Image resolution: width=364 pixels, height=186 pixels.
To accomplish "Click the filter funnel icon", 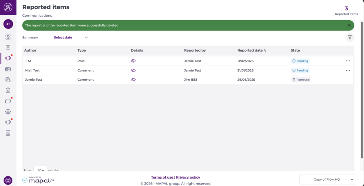I will point(350,37).
